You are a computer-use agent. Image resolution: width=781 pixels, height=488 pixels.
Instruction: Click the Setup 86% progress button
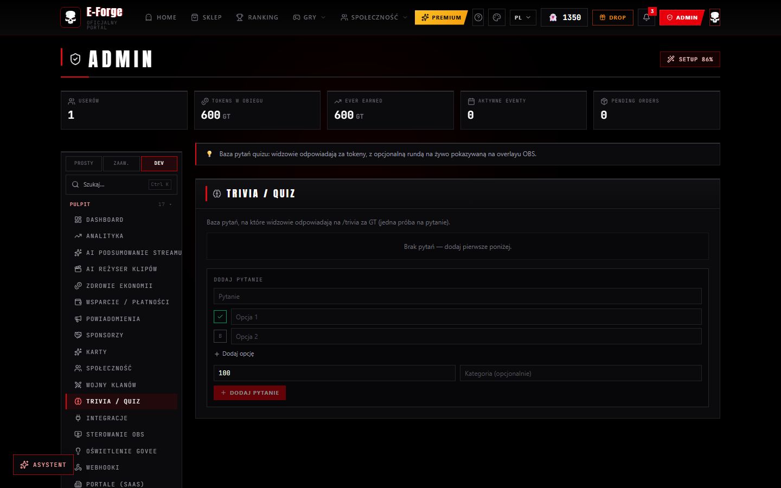[690, 59]
